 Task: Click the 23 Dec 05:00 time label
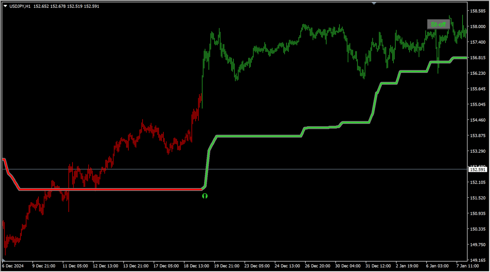point(257,266)
